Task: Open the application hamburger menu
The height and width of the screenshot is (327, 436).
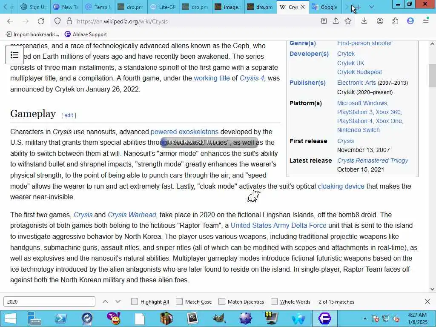Action: coord(426,21)
